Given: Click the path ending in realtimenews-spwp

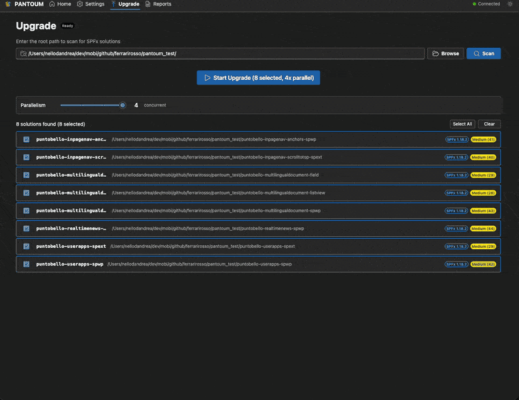Looking at the screenshot, I should (208, 229).
